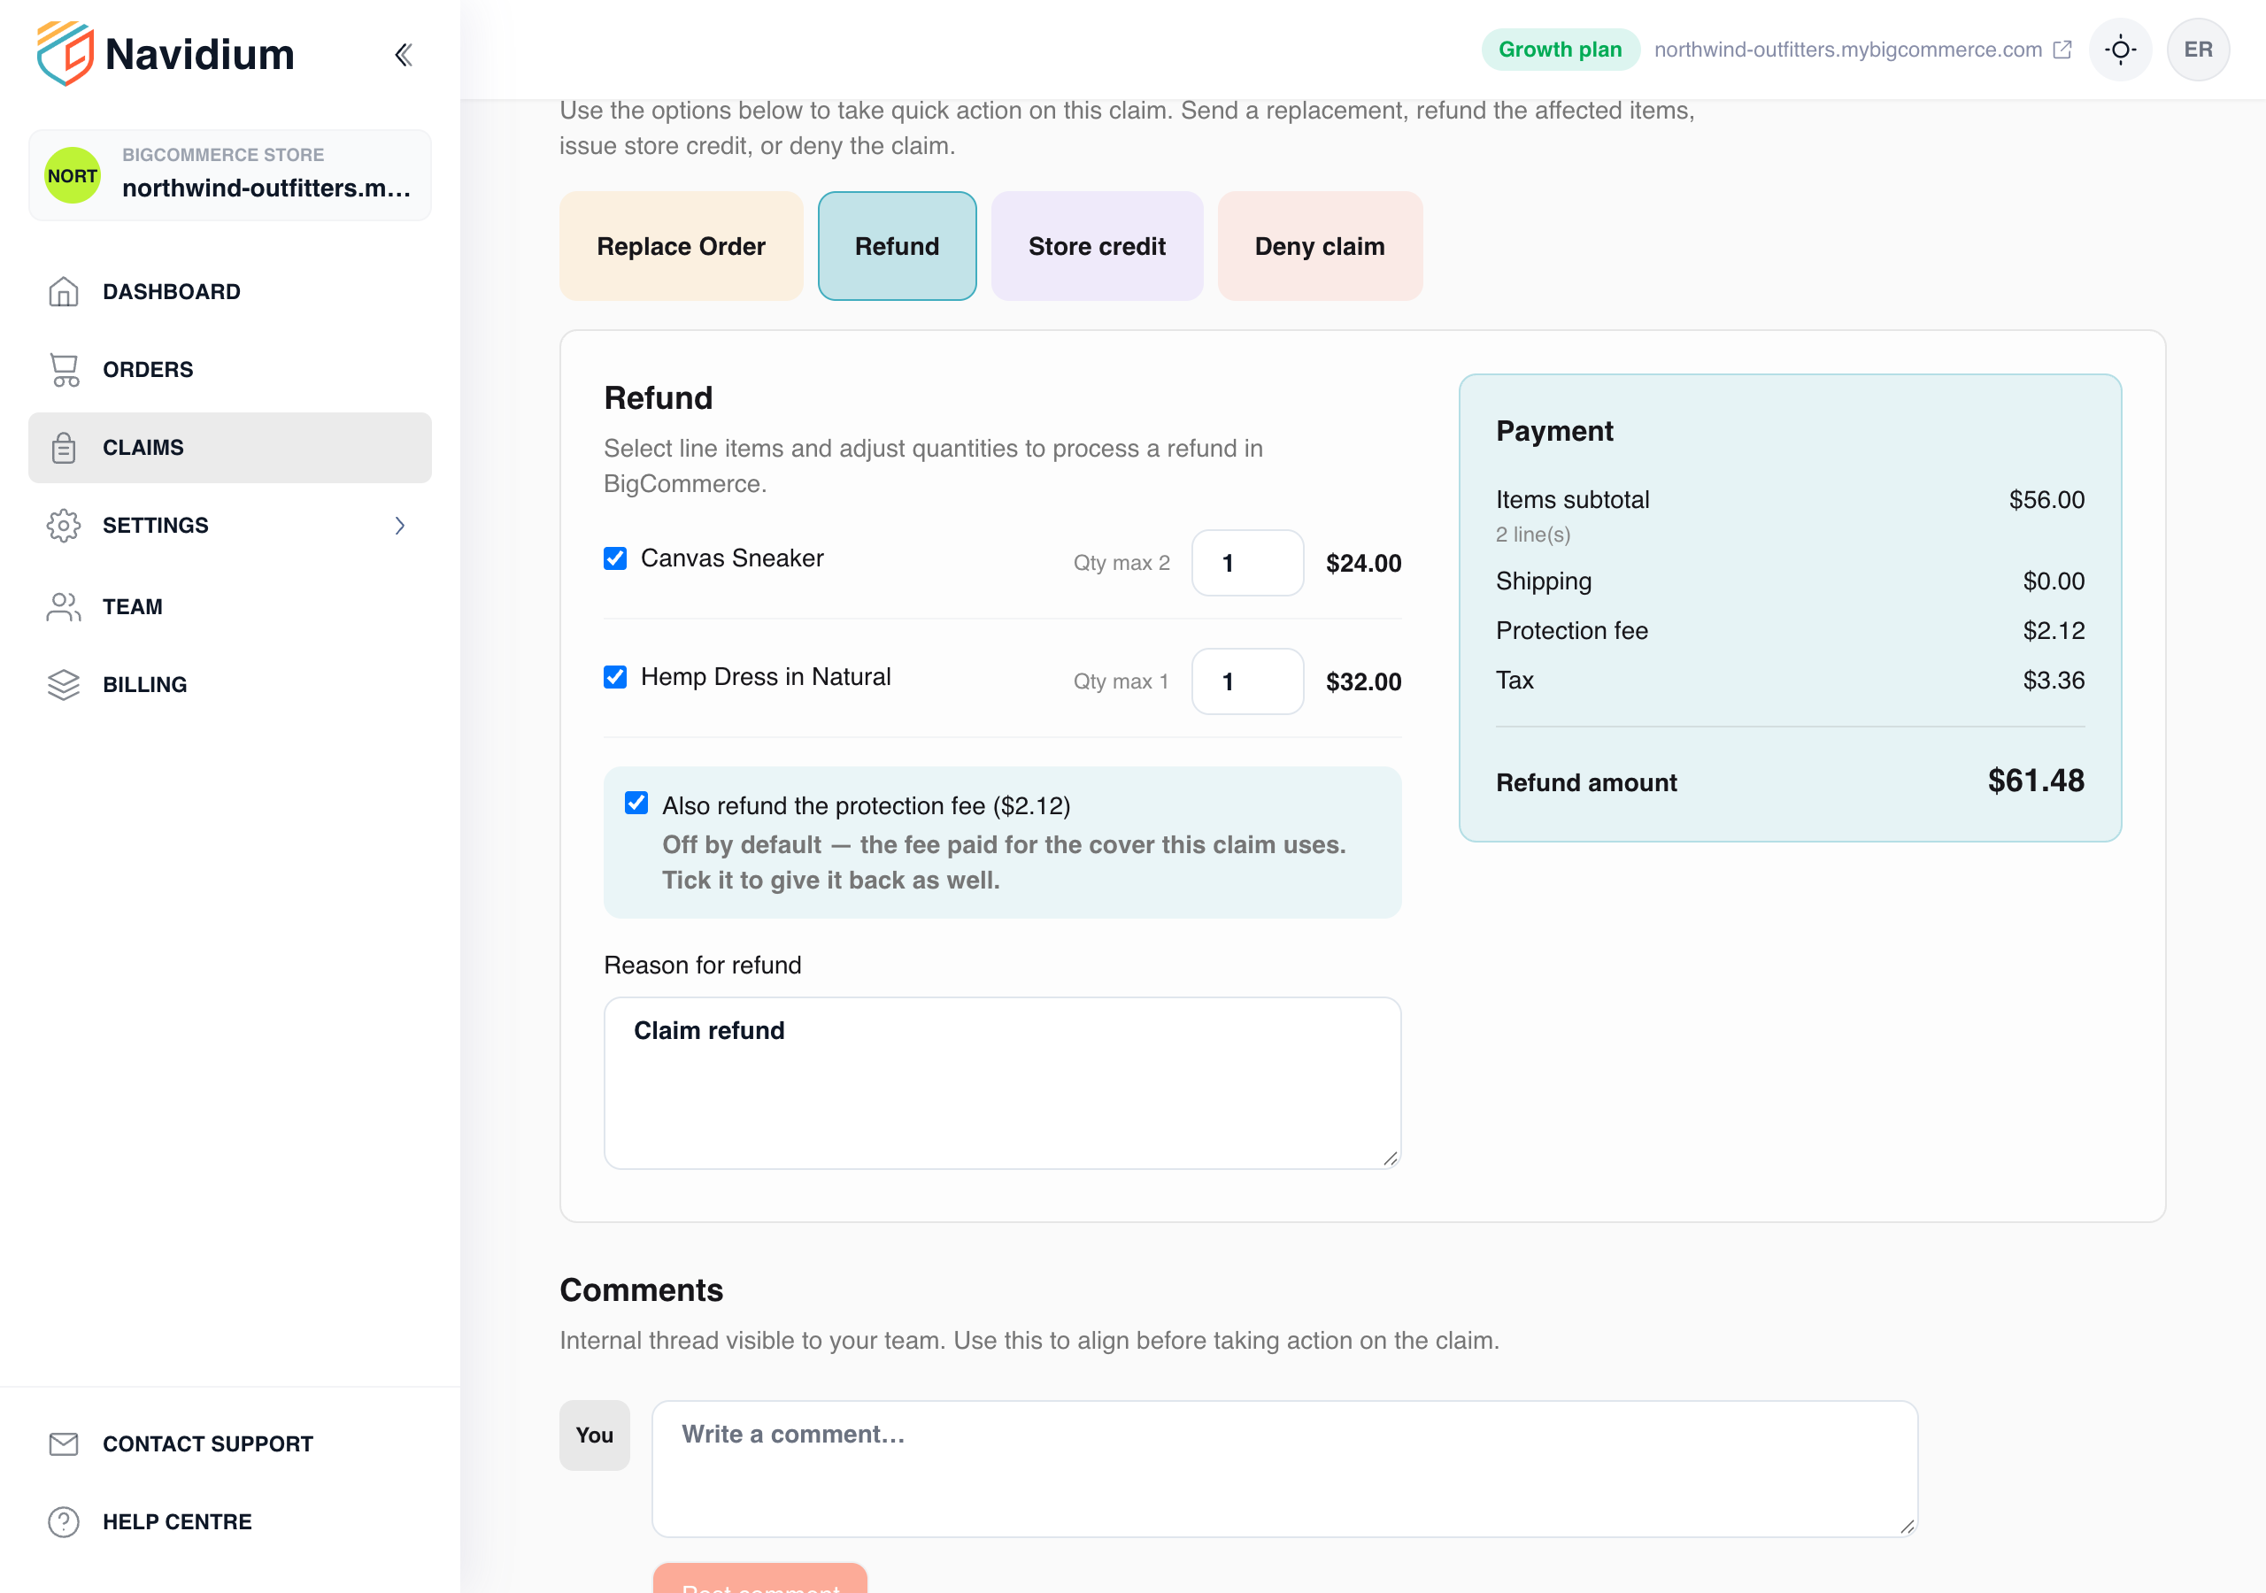Collapse the sidebar with double-chevron icon
The image size is (2266, 1593).
[x=403, y=54]
